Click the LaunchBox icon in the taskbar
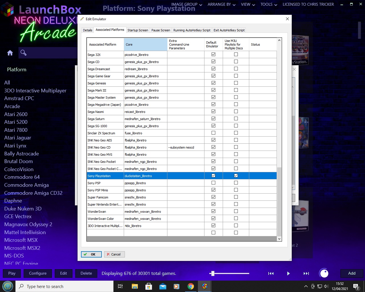This screenshot has width=365, height=292. coord(205,286)
